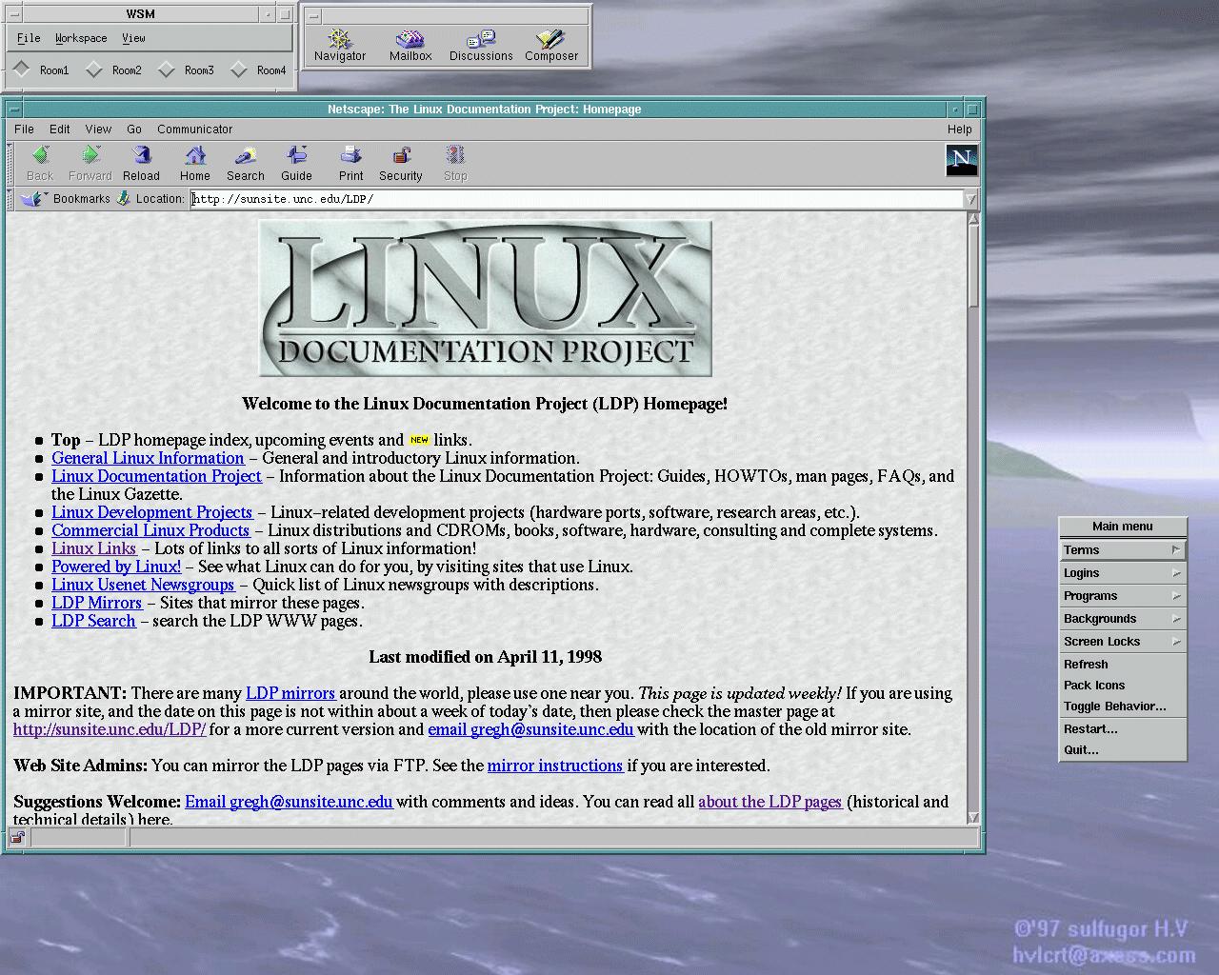Expand the Screen Locks submenu

pos(1123,641)
